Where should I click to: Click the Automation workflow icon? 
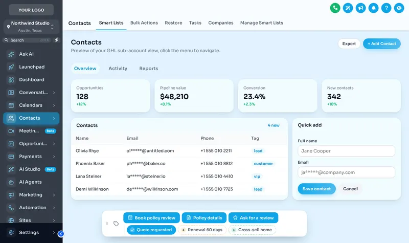point(11,208)
